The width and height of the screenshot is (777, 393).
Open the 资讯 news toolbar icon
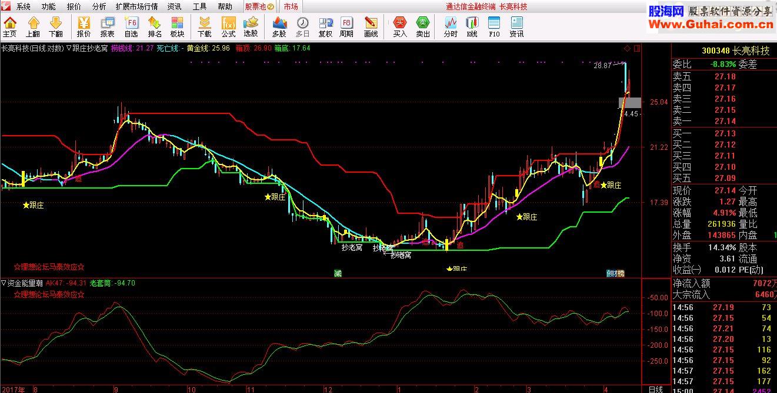(516, 26)
